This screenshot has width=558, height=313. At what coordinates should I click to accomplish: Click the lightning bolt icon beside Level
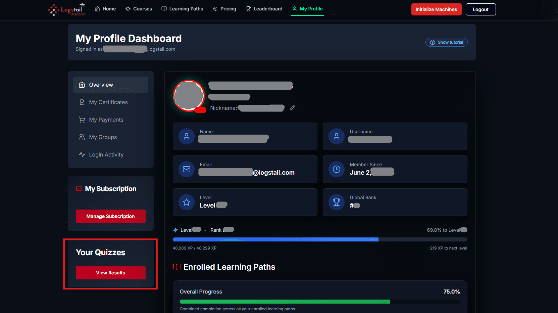175,230
